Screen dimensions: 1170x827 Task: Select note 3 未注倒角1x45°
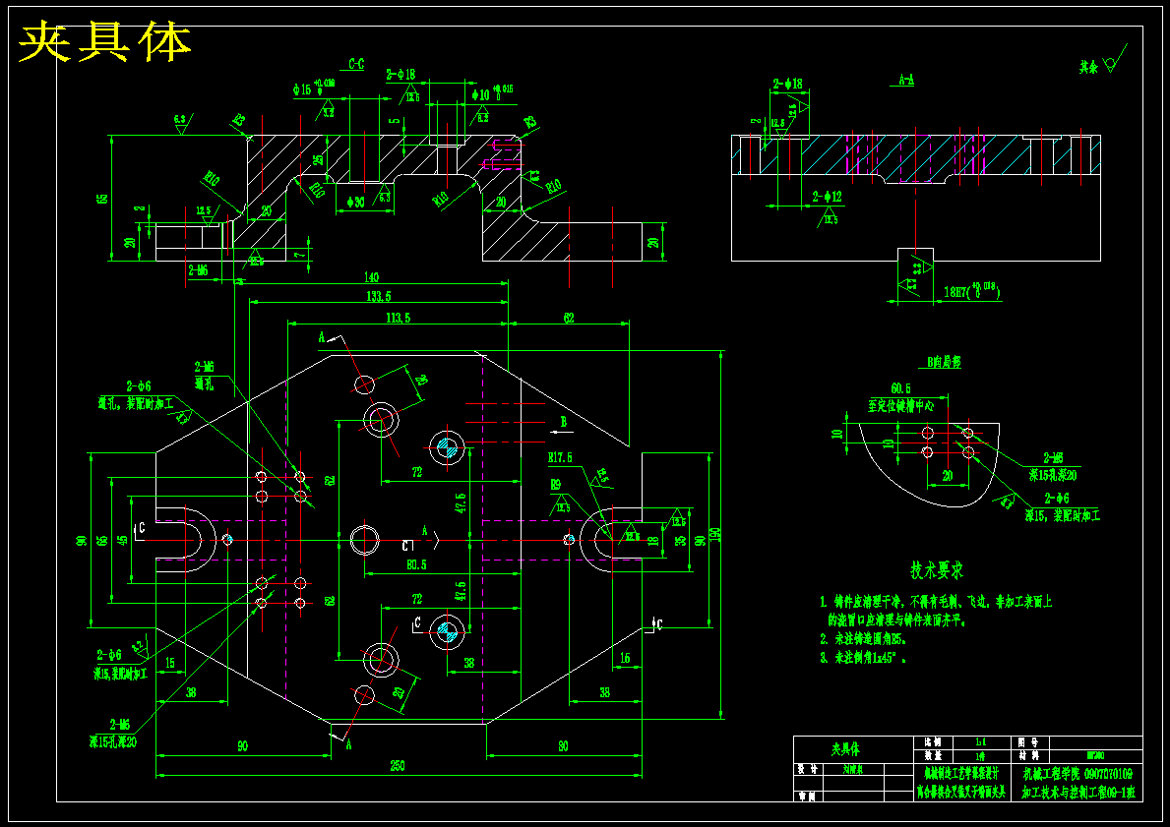pos(864,659)
